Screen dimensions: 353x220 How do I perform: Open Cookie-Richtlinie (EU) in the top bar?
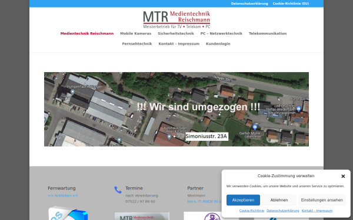(x=291, y=4)
